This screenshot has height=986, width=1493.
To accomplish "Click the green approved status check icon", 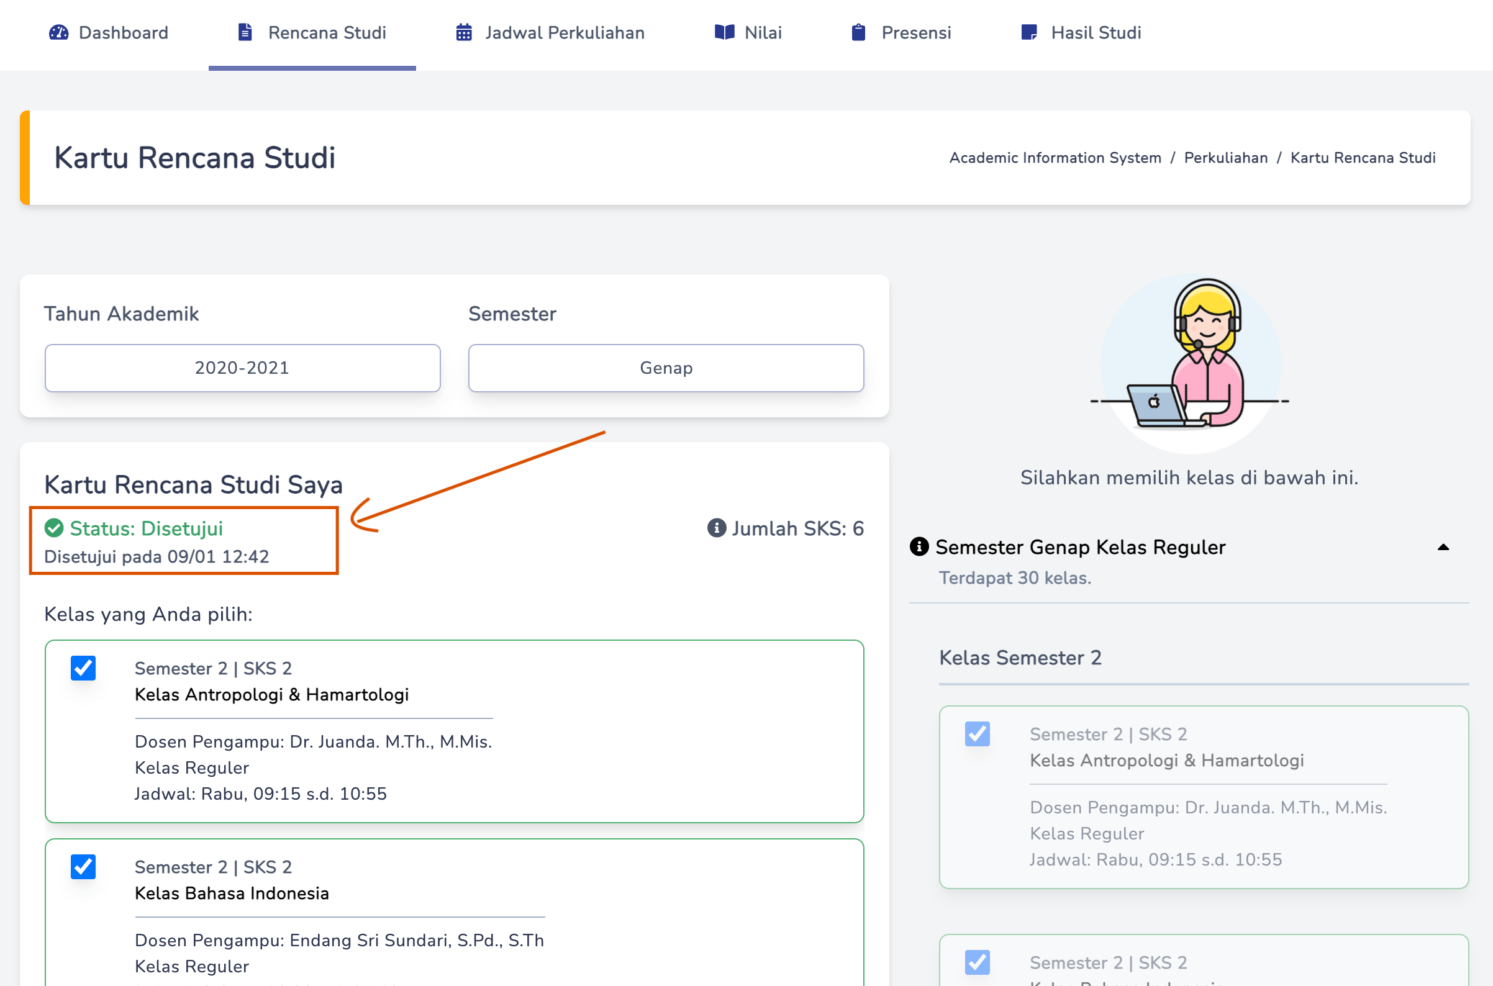I will (54, 528).
